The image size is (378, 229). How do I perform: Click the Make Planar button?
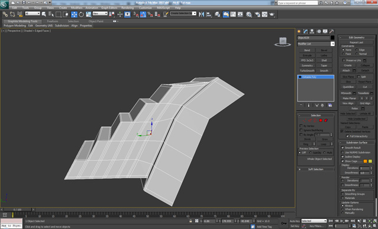pyautogui.click(x=350, y=99)
